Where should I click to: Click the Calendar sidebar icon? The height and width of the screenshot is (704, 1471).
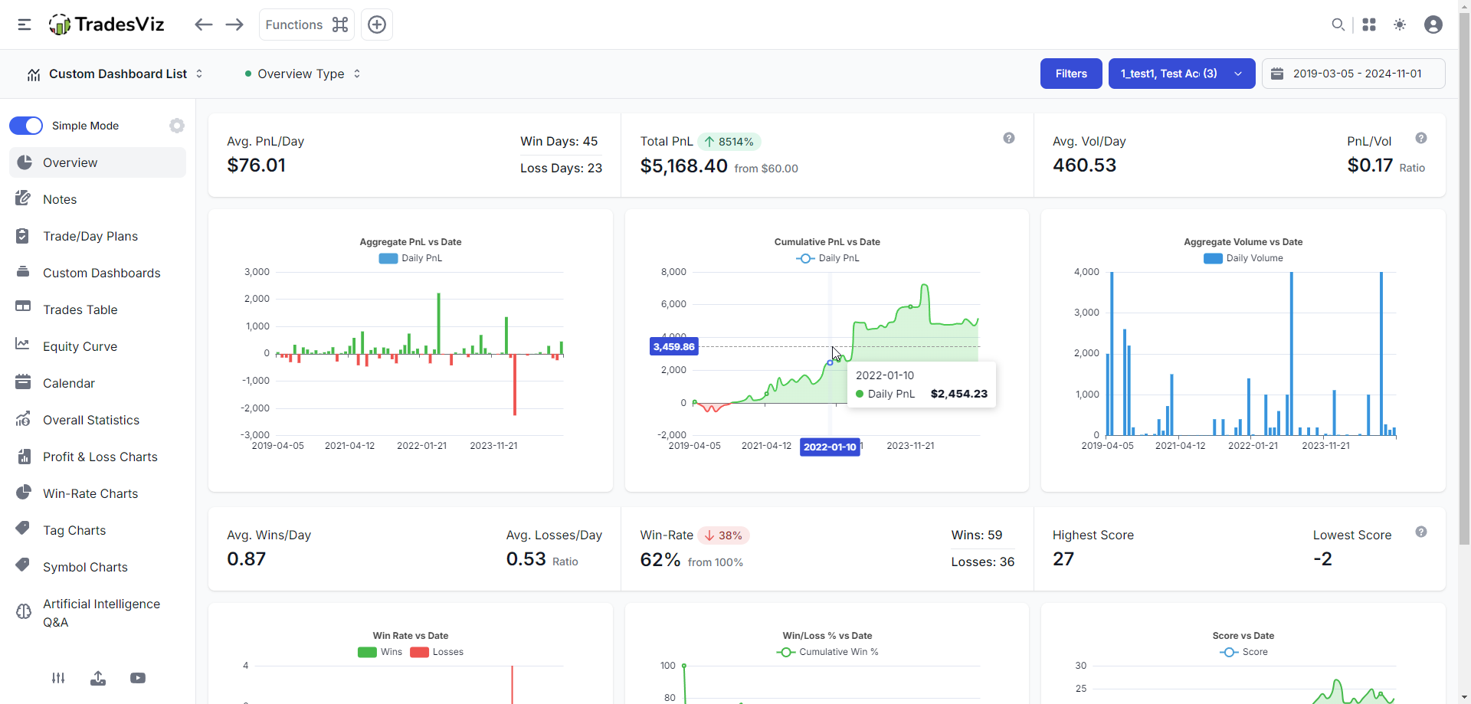click(23, 382)
